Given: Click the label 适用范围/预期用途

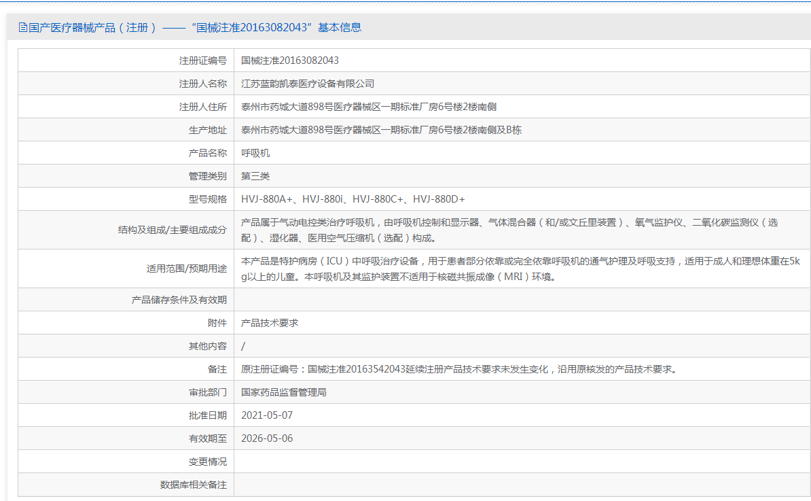Looking at the screenshot, I should (x=186, y=269).
